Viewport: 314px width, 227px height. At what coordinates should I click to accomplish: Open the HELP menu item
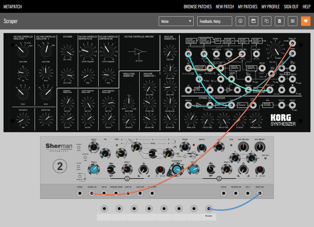click(306, 7)
